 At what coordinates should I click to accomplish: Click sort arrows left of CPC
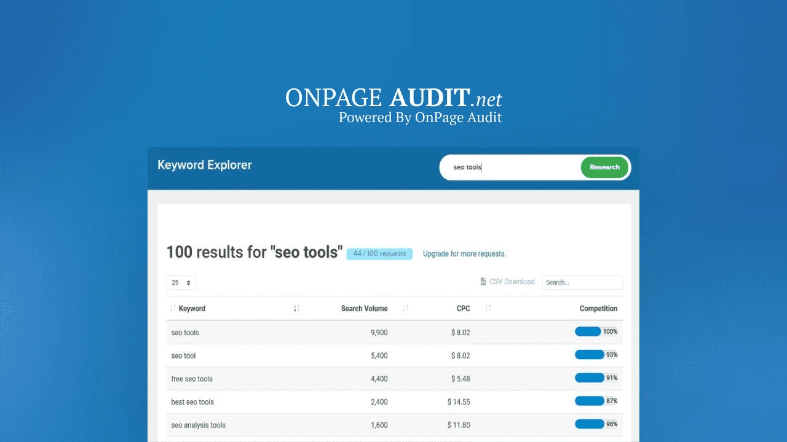[405, 309]
